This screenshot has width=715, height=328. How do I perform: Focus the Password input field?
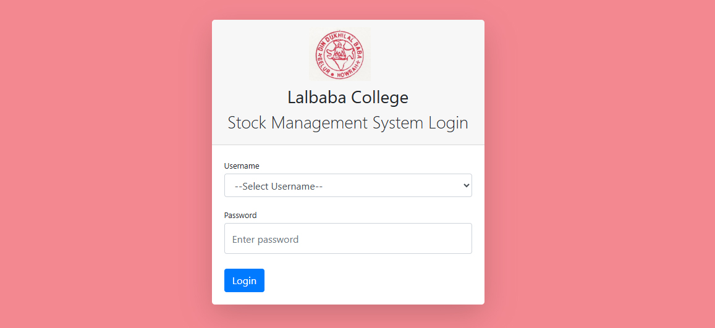coord(348,238)
